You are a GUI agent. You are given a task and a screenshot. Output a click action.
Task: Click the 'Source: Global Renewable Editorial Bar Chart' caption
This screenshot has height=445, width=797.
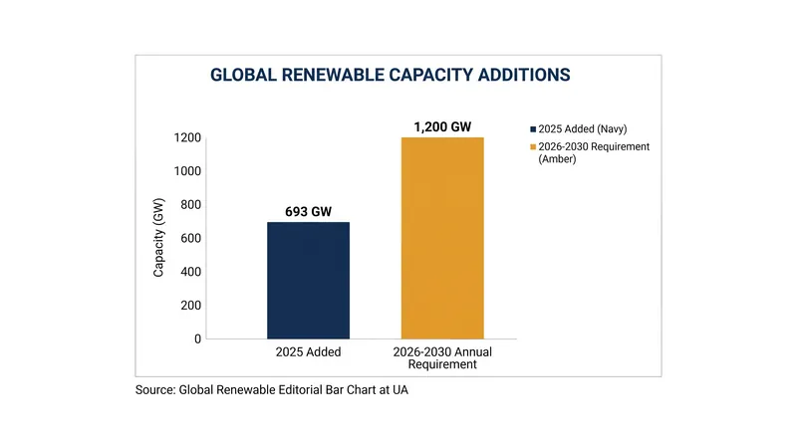pyautogui.click(x=271, y=389)
